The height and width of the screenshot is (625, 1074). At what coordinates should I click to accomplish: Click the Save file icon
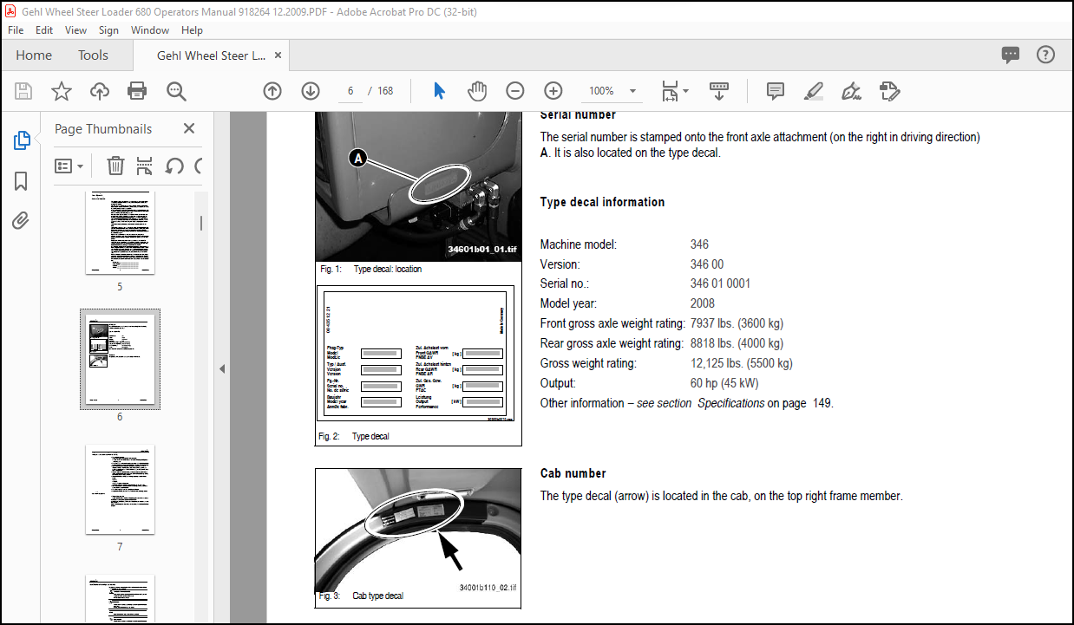click(x=23, y=91)
